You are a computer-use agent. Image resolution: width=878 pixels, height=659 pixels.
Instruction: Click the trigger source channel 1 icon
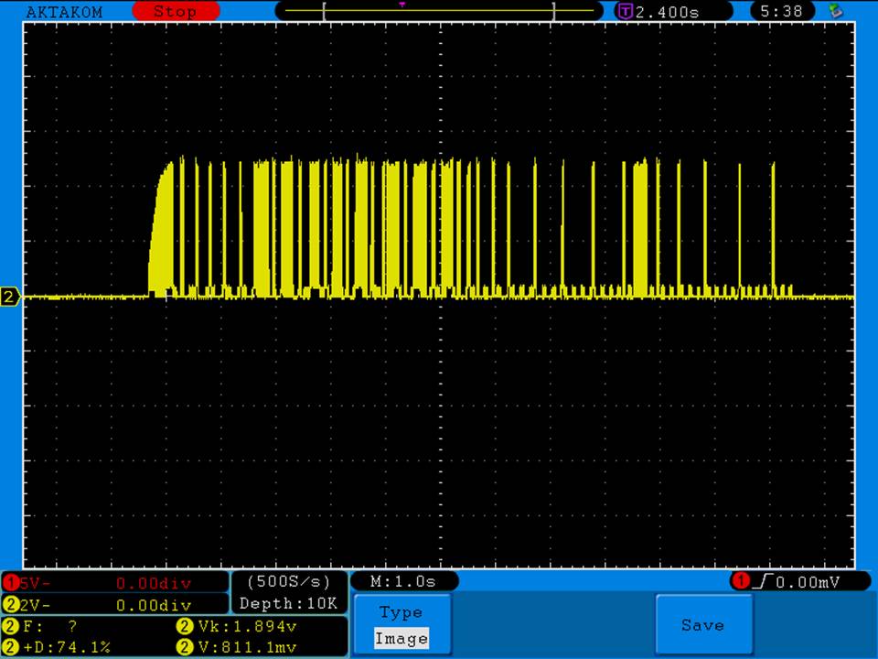[x=740, y=581]
